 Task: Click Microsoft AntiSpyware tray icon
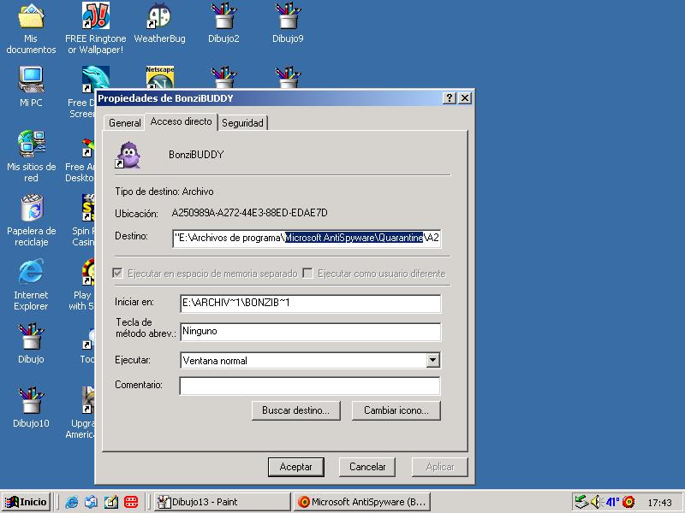pyautogui.click(x=628, y=502)
